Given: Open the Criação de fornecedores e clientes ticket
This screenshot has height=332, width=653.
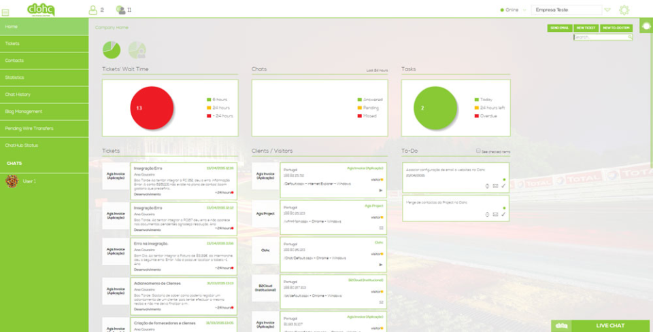Looking at the screenshot, I should click(184, 325).
